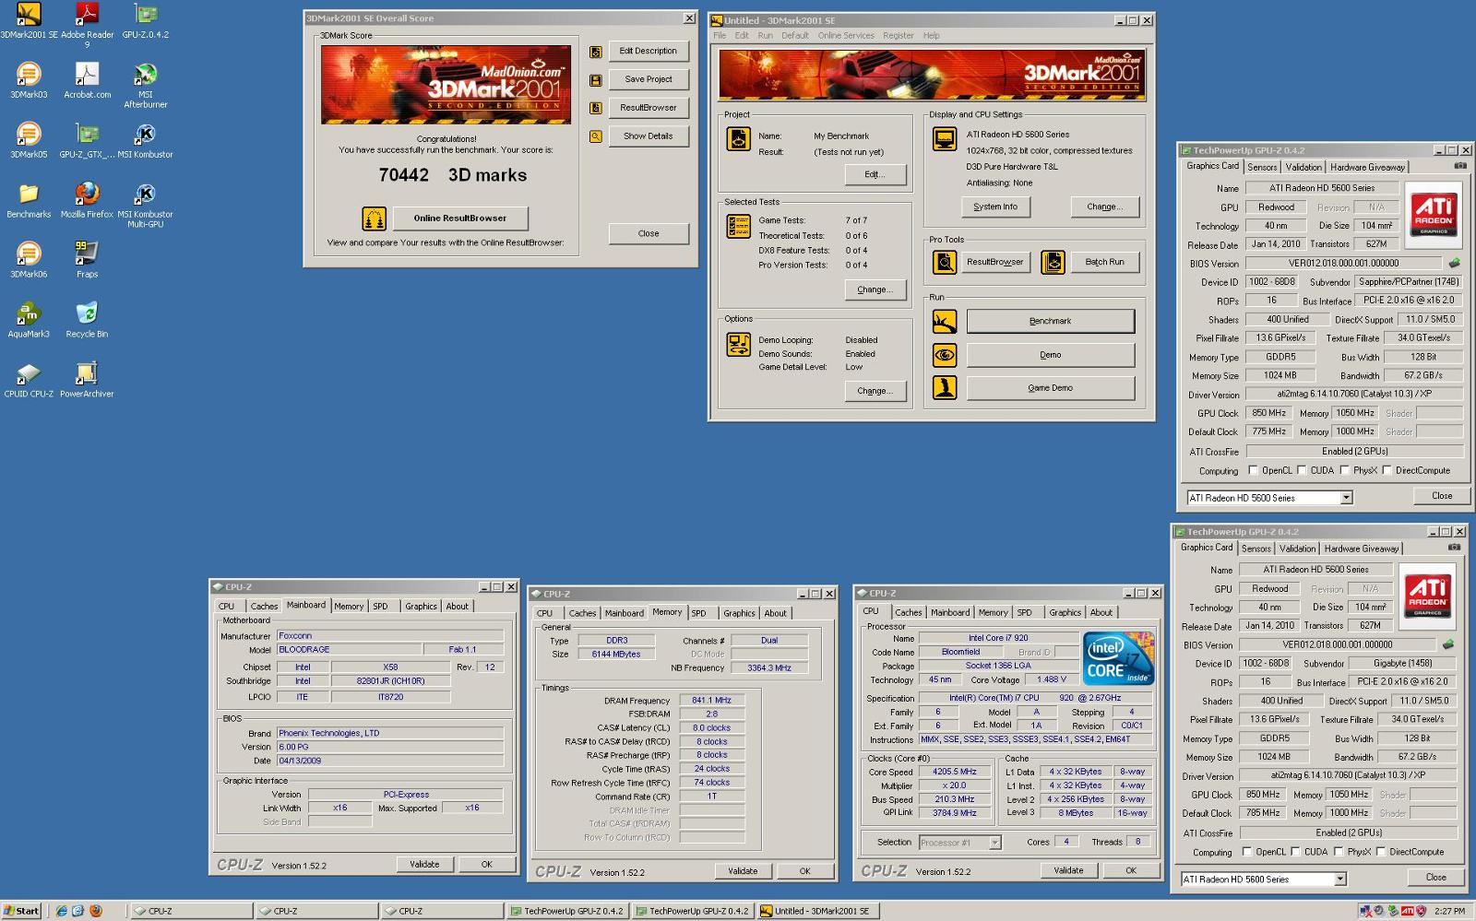Click the Firefox quick launch icon on the taskbar
1476x921 pixels.
pos(94,911)
